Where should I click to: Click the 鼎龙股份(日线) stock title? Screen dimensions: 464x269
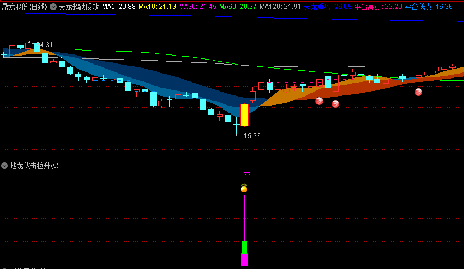pyautogui.click(x=24, y=7)
